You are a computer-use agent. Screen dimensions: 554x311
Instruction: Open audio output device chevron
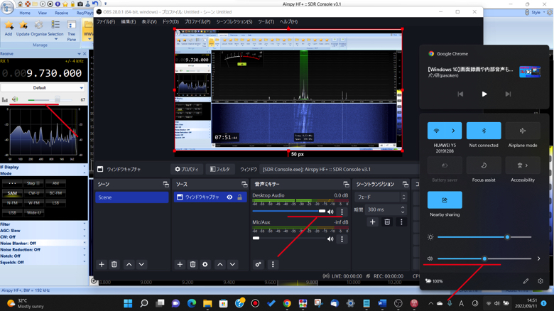point(538,258)
